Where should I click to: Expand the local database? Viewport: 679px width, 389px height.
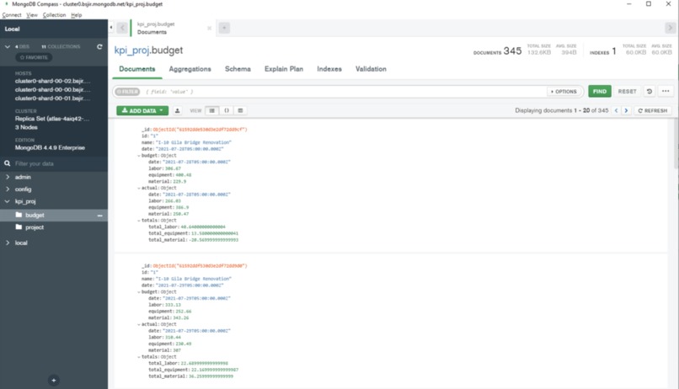pyautogui.click(x=8, y=242)
